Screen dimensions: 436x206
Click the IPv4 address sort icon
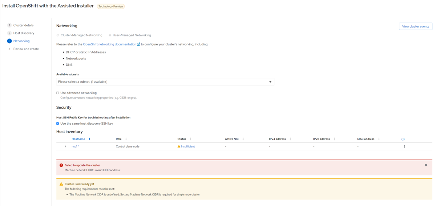point(290,139)
